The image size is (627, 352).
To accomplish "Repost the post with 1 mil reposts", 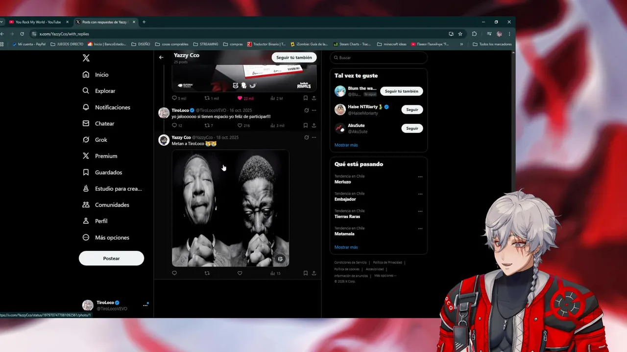I will (212, 98).
